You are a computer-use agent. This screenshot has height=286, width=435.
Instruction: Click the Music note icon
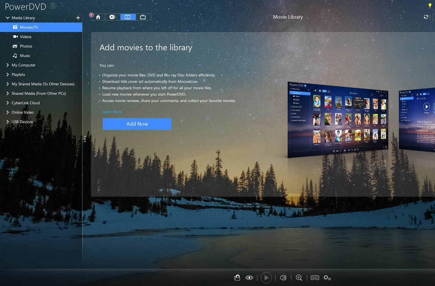[x=15, y=56]
